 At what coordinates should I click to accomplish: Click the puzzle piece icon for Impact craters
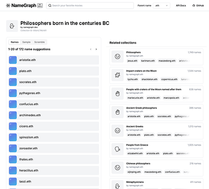[x=118, y=75]
